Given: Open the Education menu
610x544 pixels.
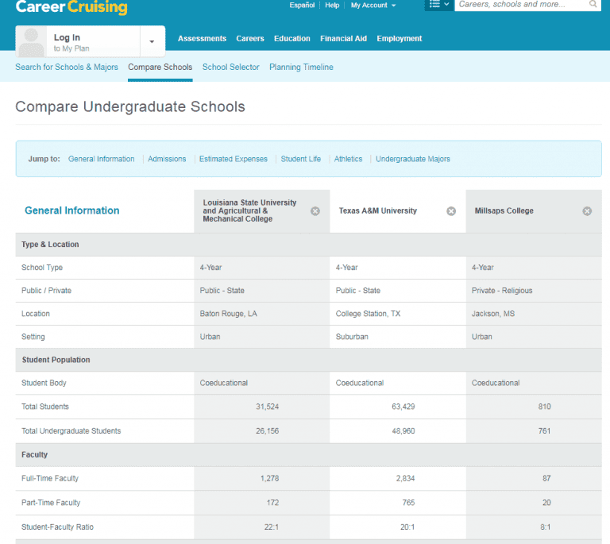Looking at the screenshot, I should tap(292, 38).
